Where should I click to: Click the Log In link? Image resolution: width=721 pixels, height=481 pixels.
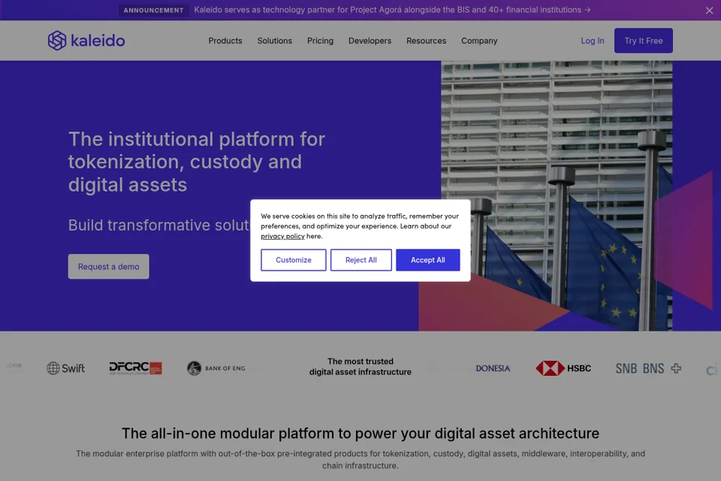click(593, 41)
